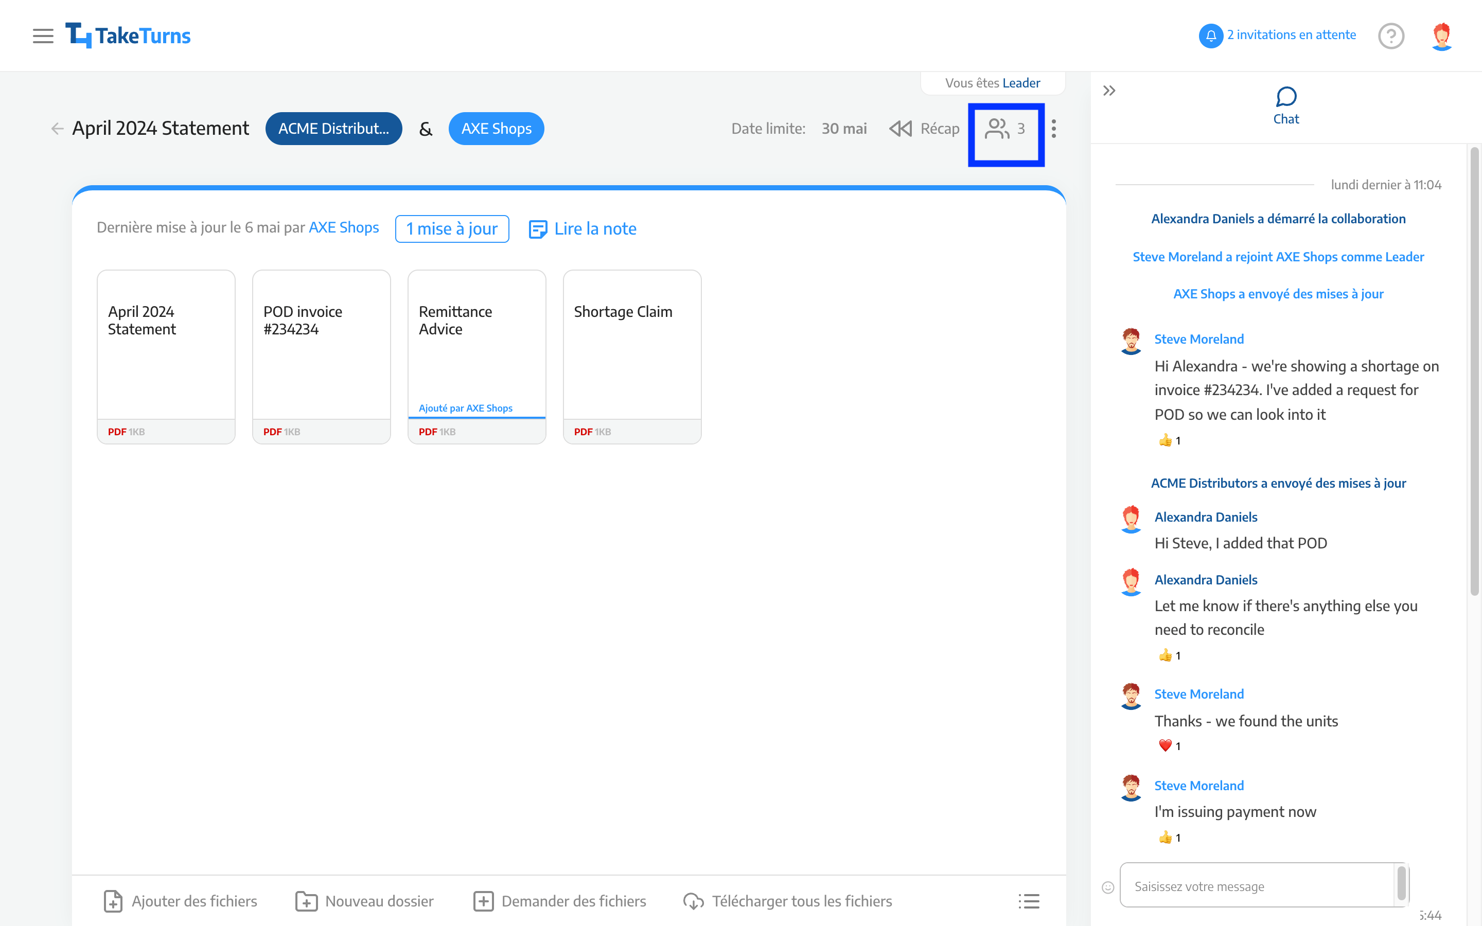Click AXE Shops link in last update line
This screenshot has height=926, width=1482.
point(344,227)
